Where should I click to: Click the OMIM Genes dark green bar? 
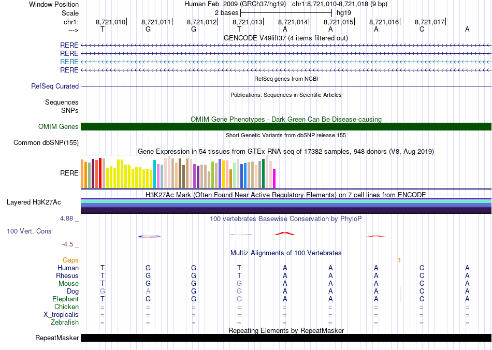click(286, 126)
